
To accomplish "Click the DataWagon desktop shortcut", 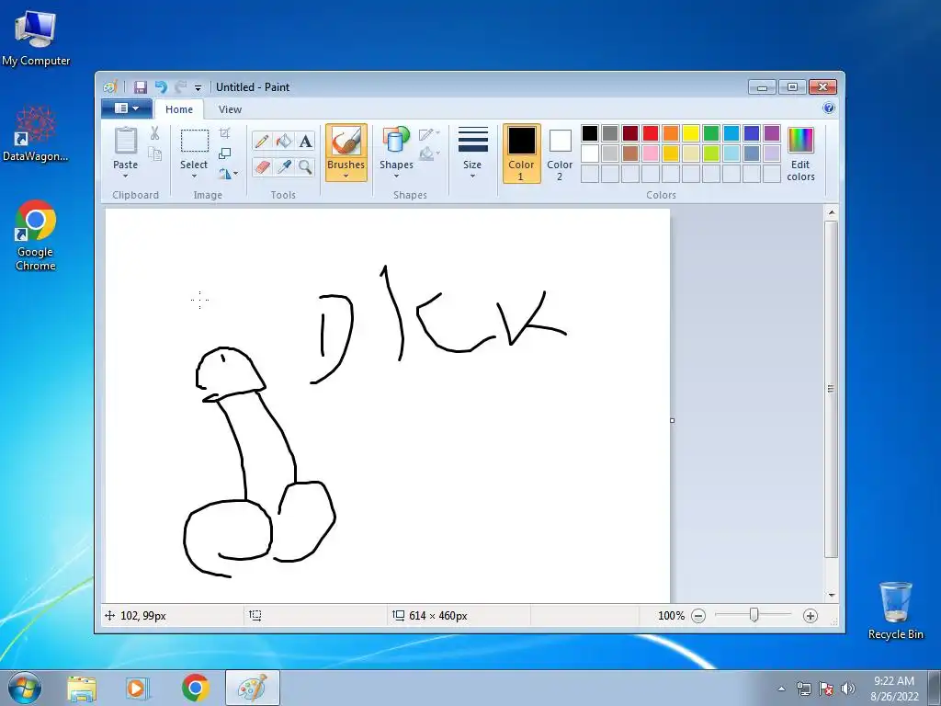I will 36,133.
